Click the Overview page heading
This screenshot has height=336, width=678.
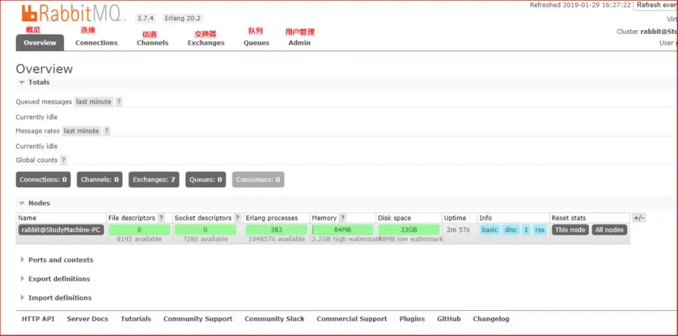pyautogui.click(x=44, y=69)
